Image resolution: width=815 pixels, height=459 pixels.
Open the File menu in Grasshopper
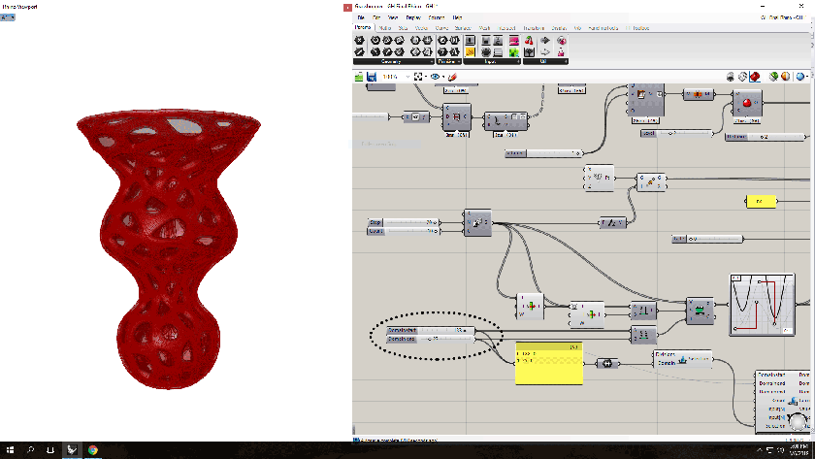(x=361, y=17)
